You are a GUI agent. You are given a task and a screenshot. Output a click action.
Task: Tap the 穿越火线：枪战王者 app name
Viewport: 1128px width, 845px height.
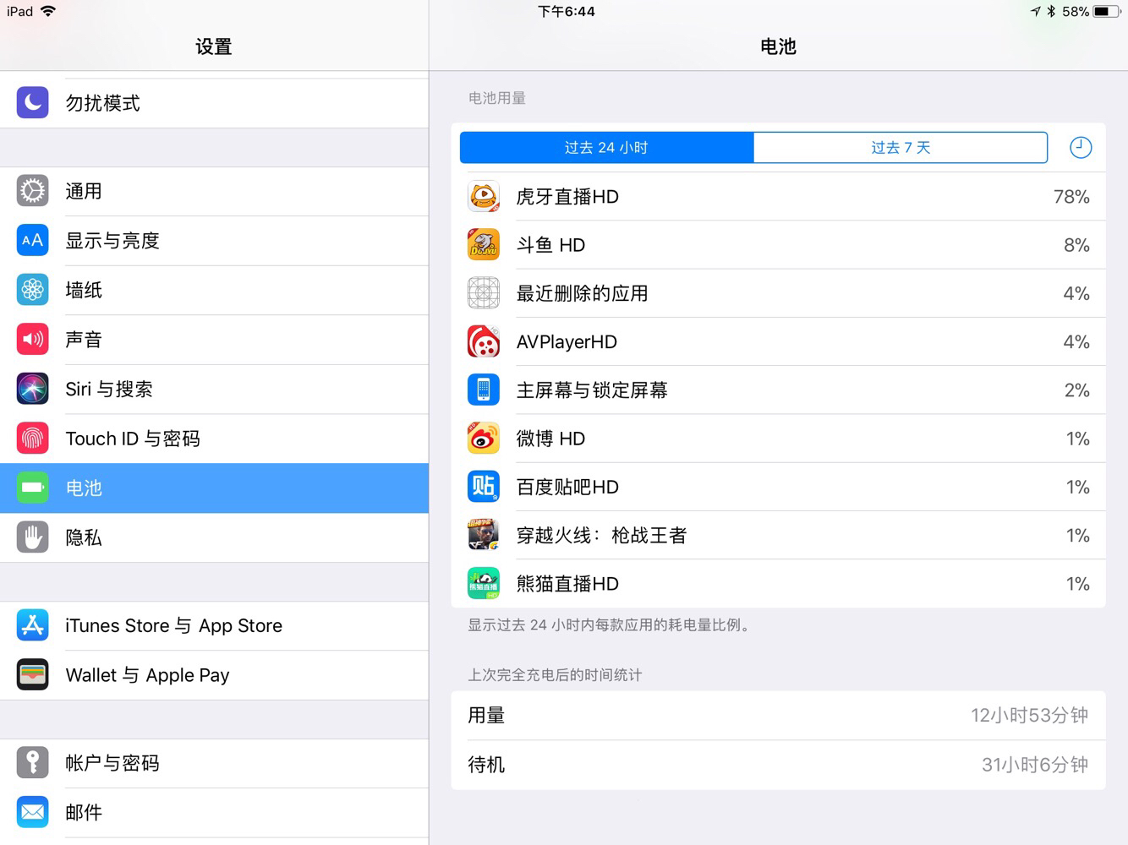601,536
